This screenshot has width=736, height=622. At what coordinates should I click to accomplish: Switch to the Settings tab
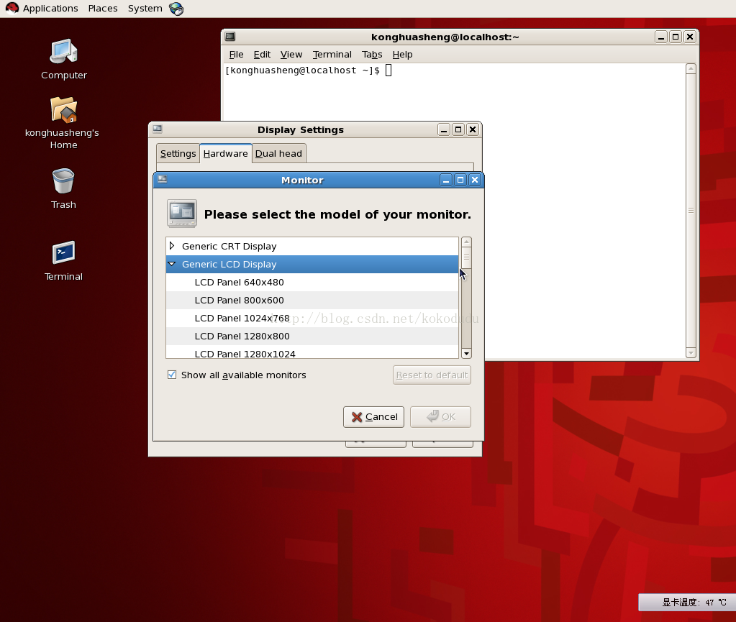[x=178, y=154]
